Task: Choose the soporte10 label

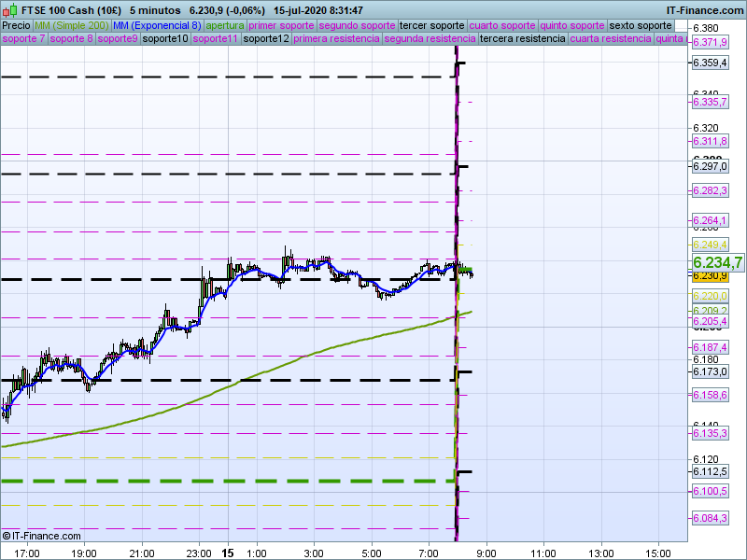Action: pos(165,38)
